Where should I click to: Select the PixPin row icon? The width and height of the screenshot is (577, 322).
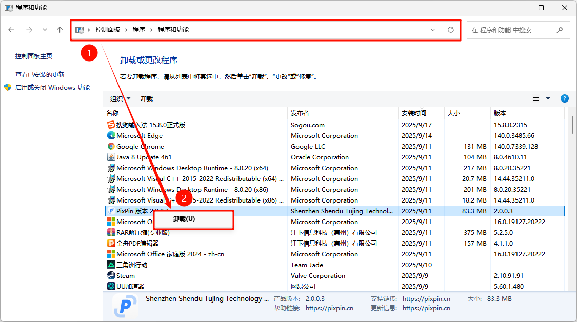click(111, 211)
